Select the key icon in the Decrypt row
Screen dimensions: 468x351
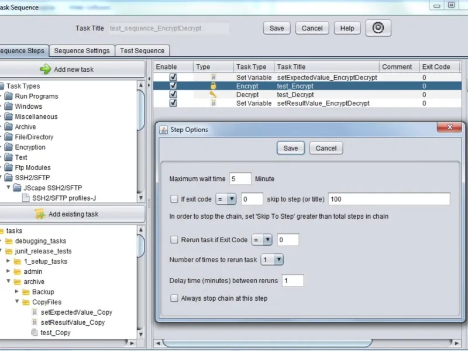(x=213, y=95)
